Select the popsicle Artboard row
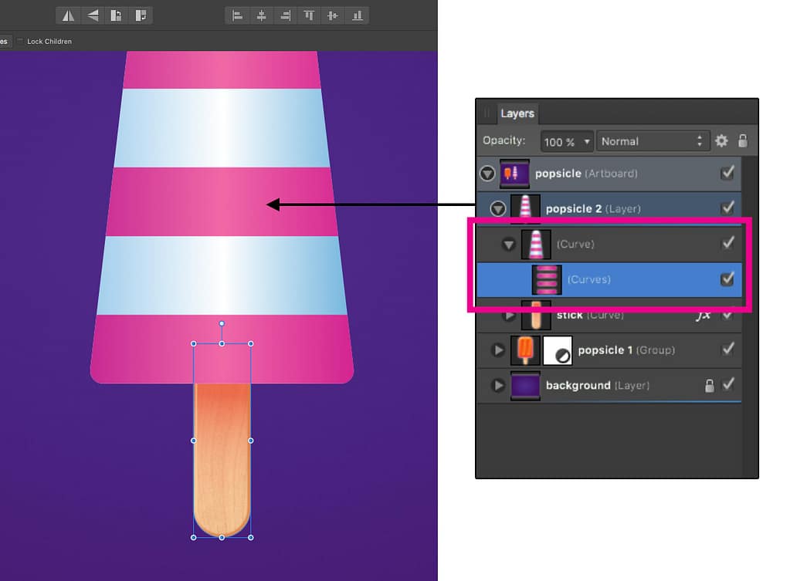790x581 pixels. pyautogui.click(x=609, y=174)
